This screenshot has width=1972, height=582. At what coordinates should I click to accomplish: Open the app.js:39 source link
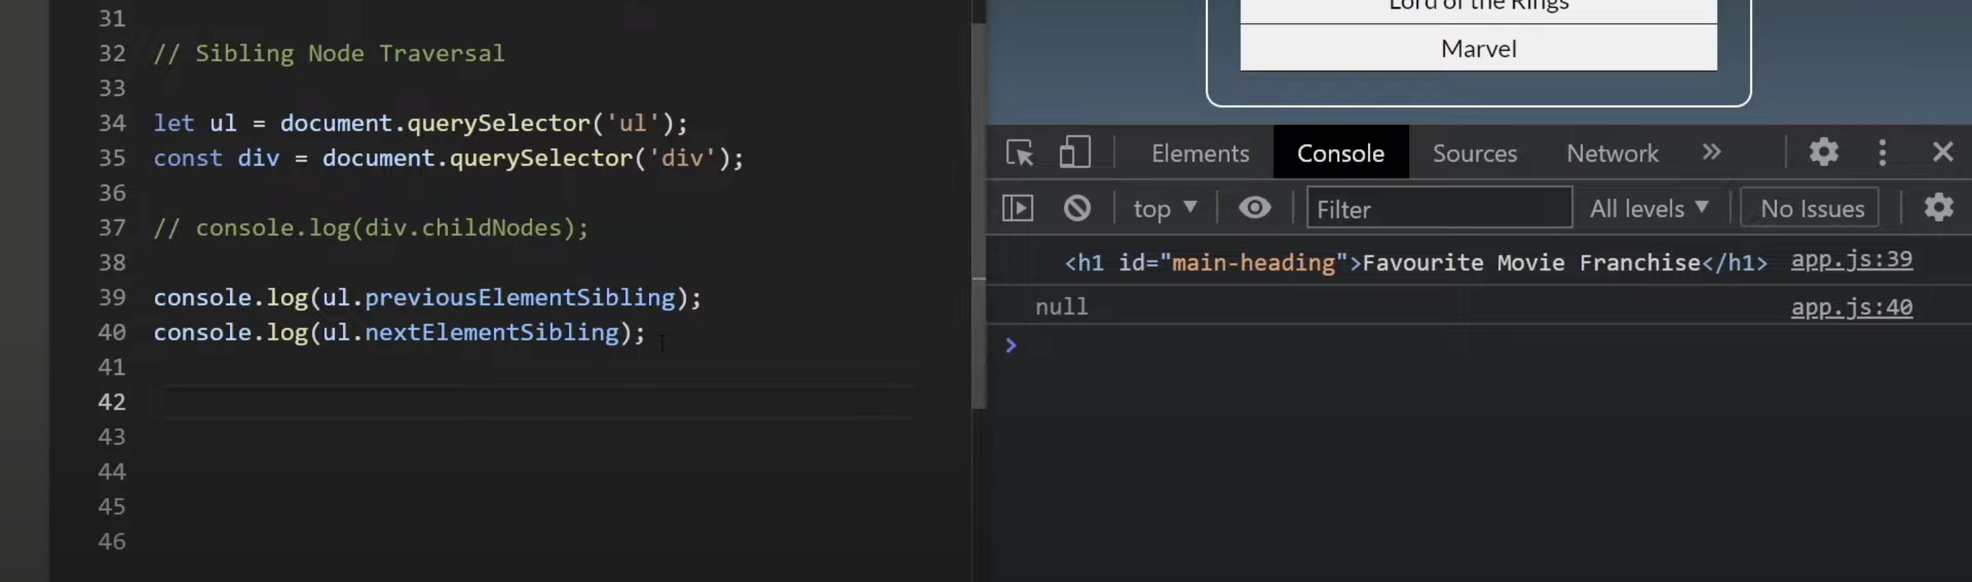[x=1851, y=261]
